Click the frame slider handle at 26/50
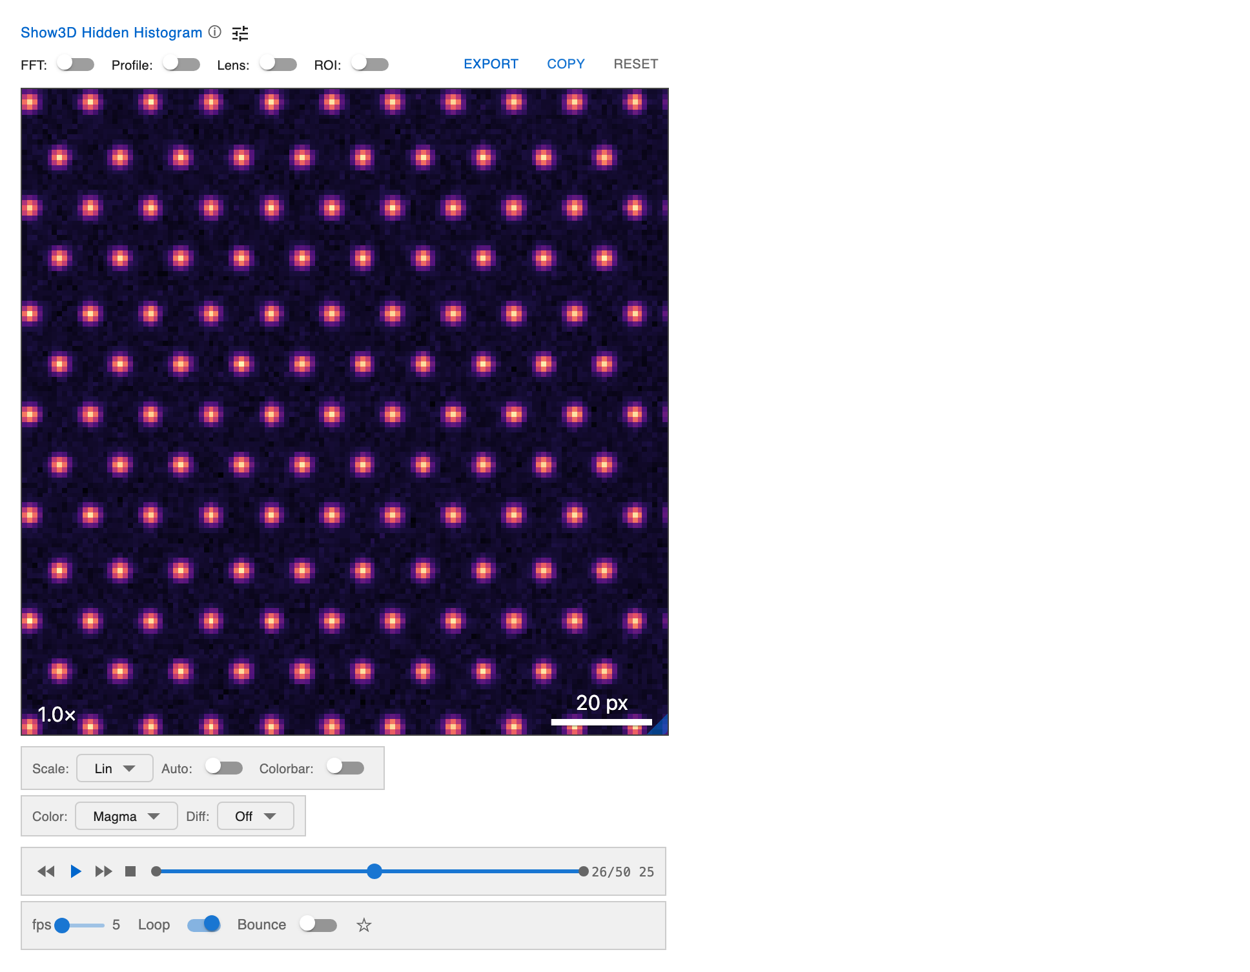The height and width of the screenshot is (972, 1250). pos(374,871)
